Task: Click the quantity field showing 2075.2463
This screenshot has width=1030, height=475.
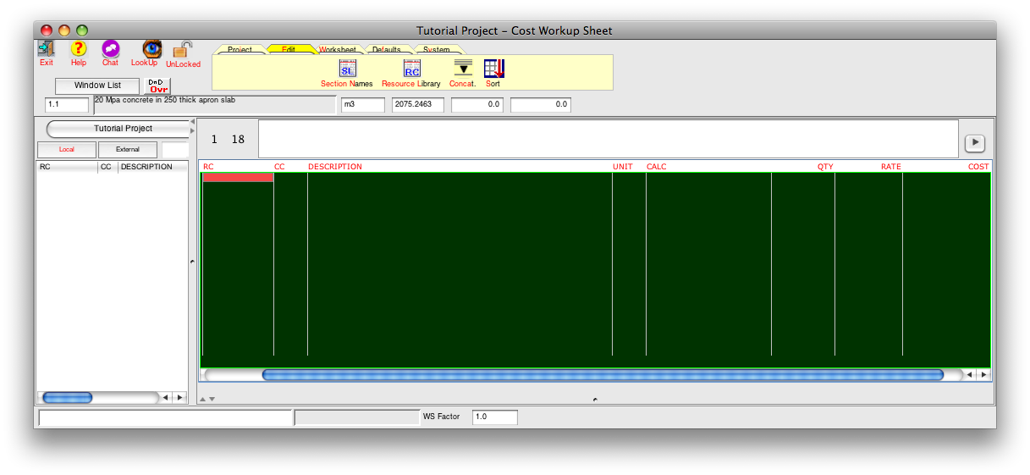Action: point(418,105)
